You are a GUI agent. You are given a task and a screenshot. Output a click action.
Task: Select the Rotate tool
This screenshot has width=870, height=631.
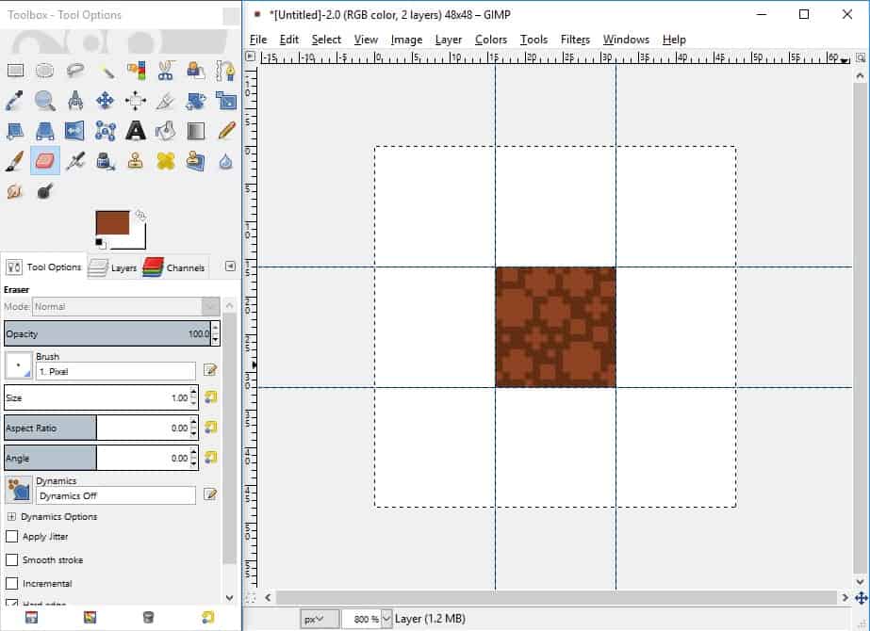coord(195,101)
